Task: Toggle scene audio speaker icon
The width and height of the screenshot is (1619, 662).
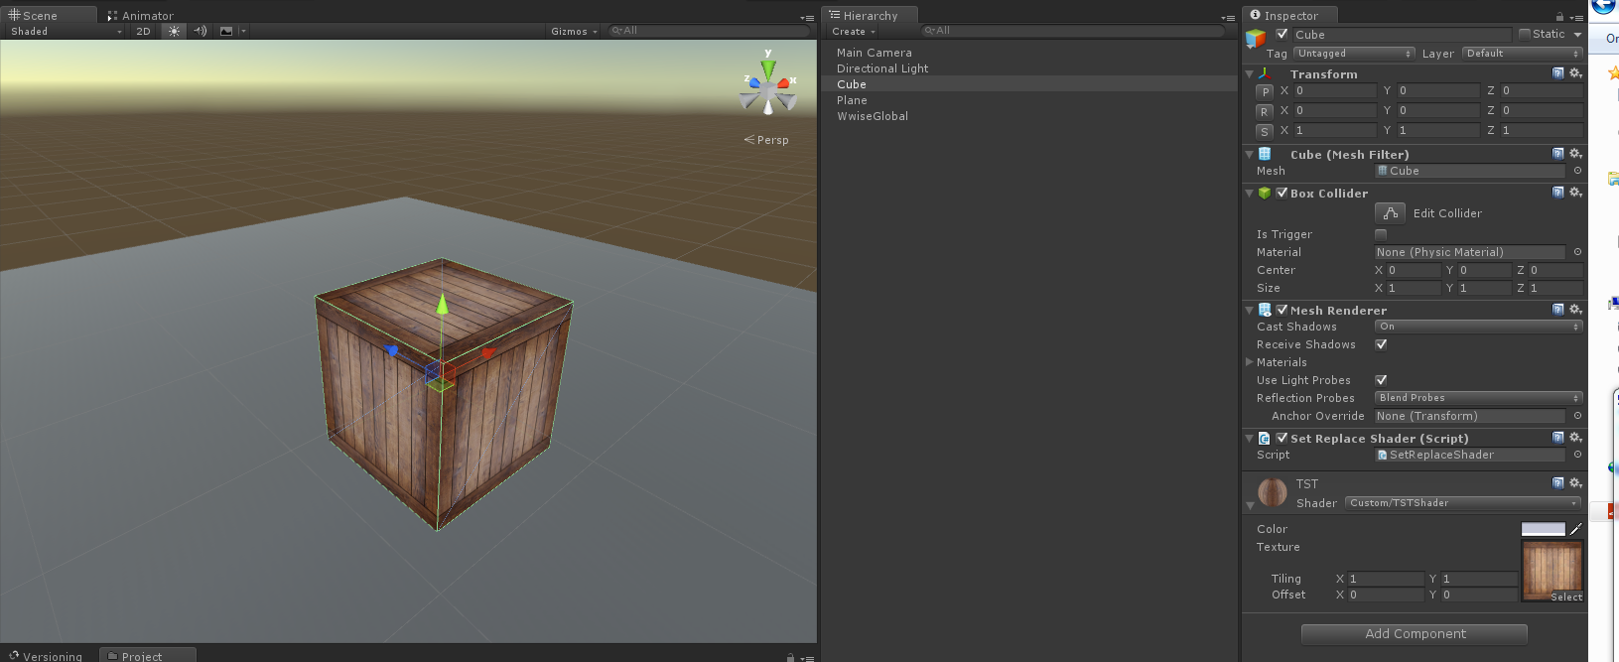Action: (x=201, y=31)
